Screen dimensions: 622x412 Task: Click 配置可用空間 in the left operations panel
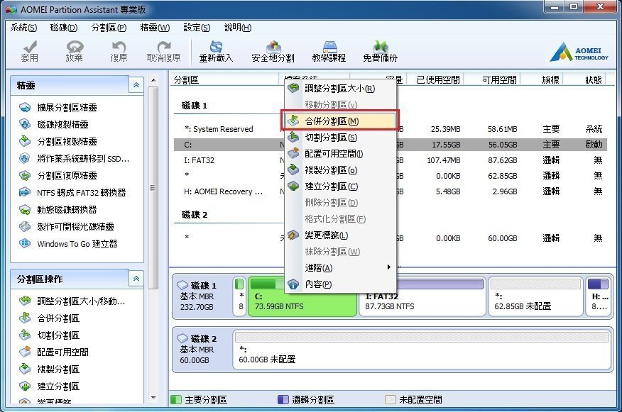click(53, 352)
